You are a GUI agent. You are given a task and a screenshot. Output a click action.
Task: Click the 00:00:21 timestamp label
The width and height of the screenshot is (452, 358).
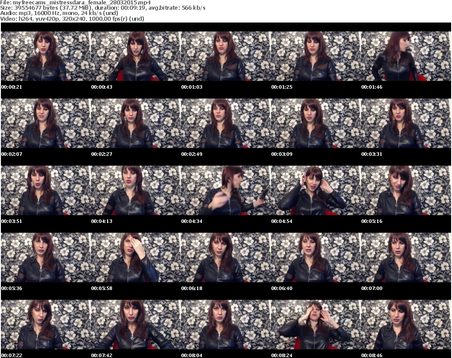11,87
